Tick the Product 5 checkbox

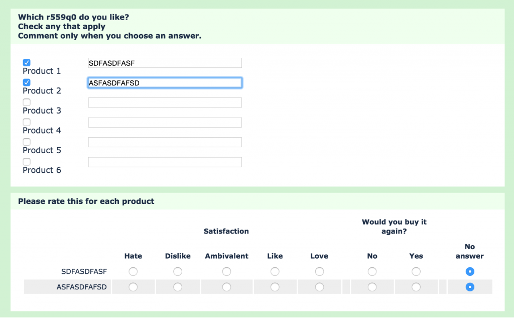point(27,142)
